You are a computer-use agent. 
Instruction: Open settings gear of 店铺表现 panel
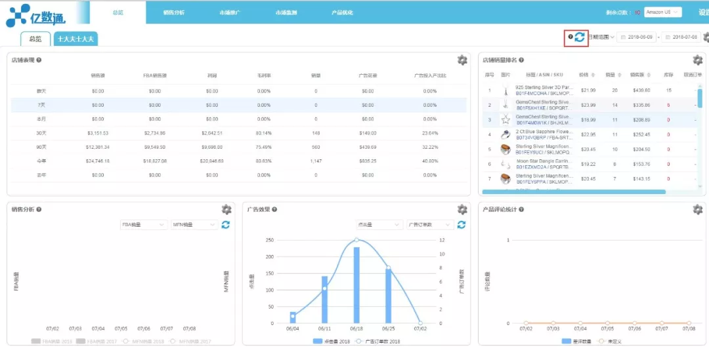click(462, 60)
